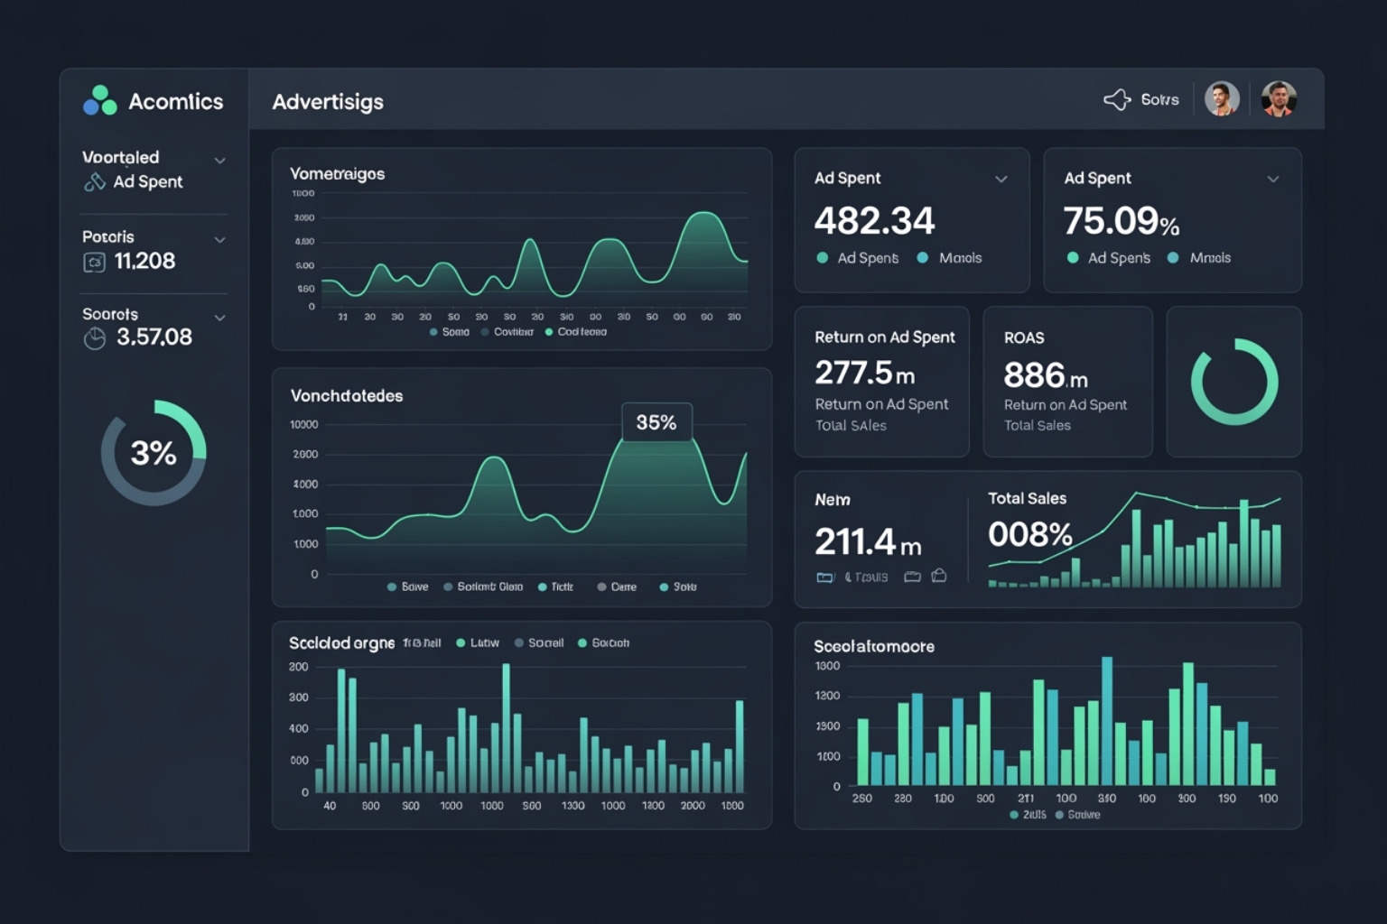Click the Acomtics logo icon
This screenshot has height=924, width=1387.
(x=99, y=101)
